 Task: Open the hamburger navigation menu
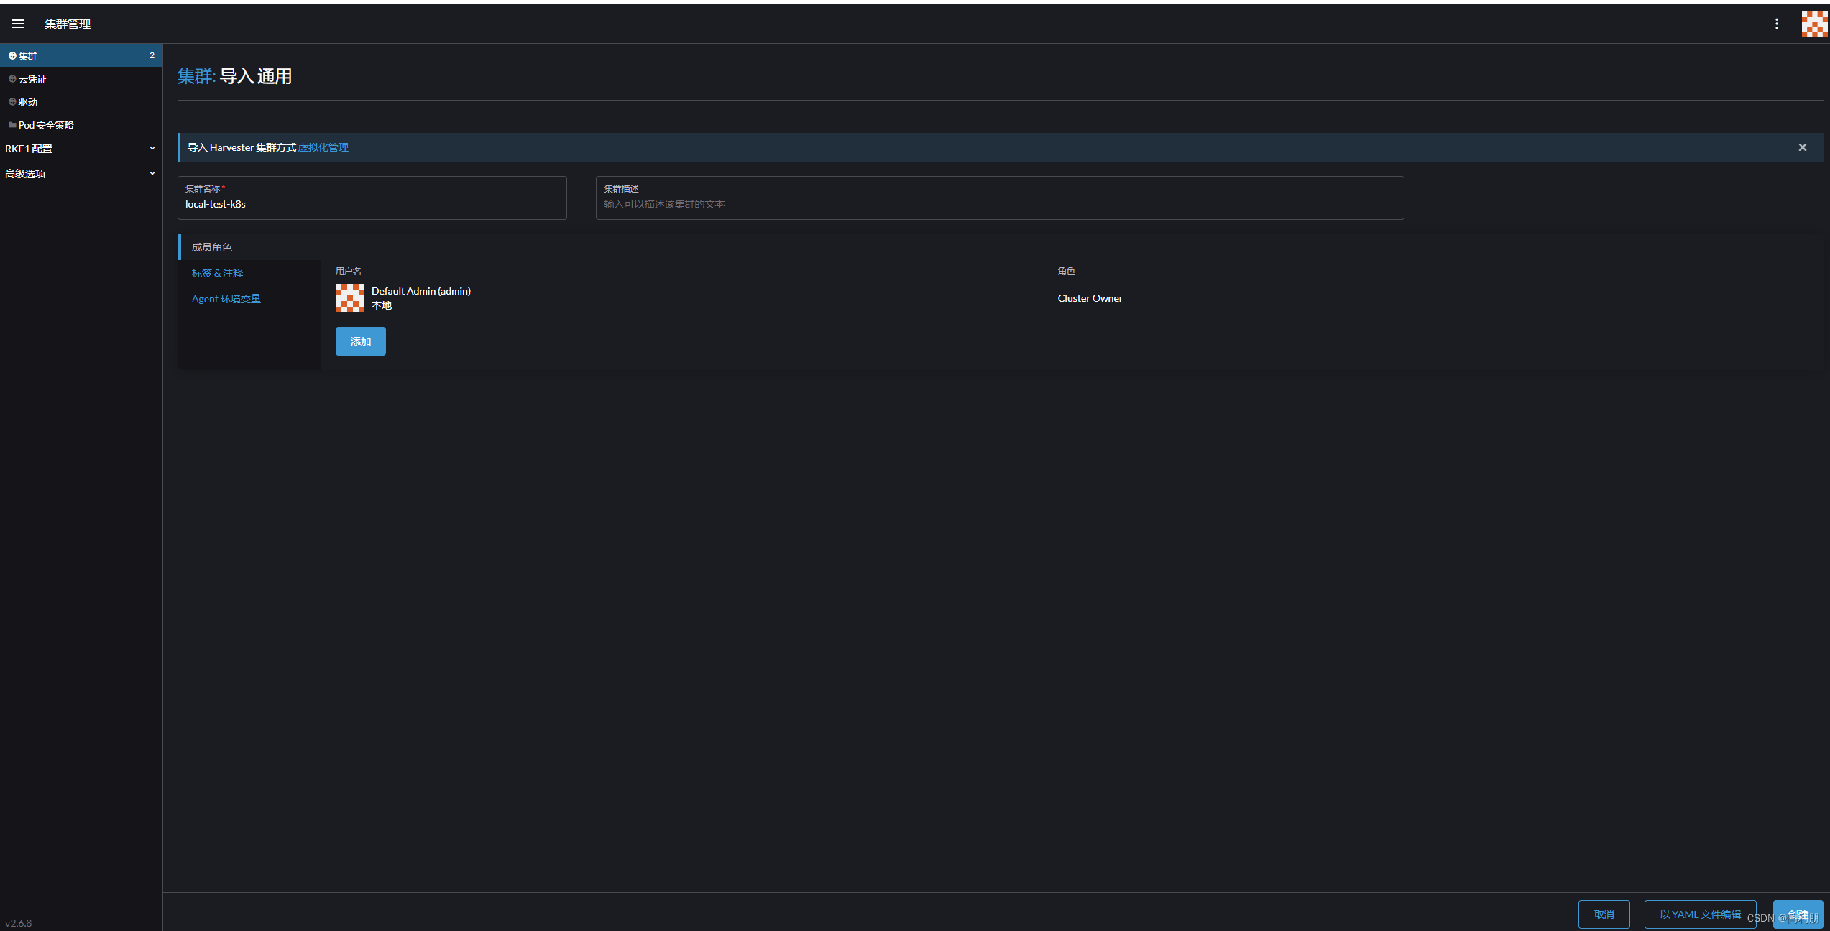[x=18, y=24]
